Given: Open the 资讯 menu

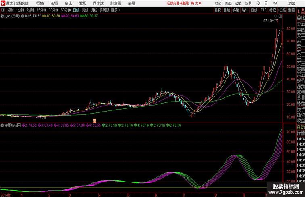Looking at the screenshot, I should click(x=68, y=3).
